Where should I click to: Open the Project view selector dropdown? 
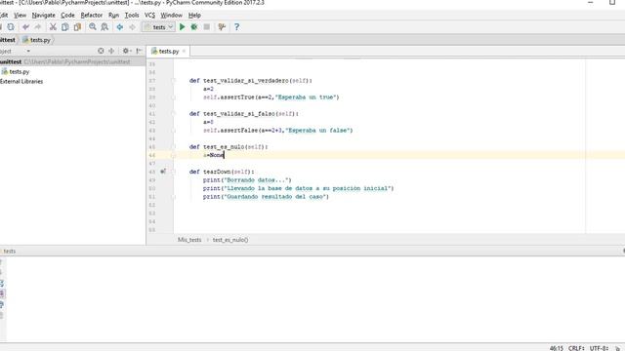click(28, 51)
